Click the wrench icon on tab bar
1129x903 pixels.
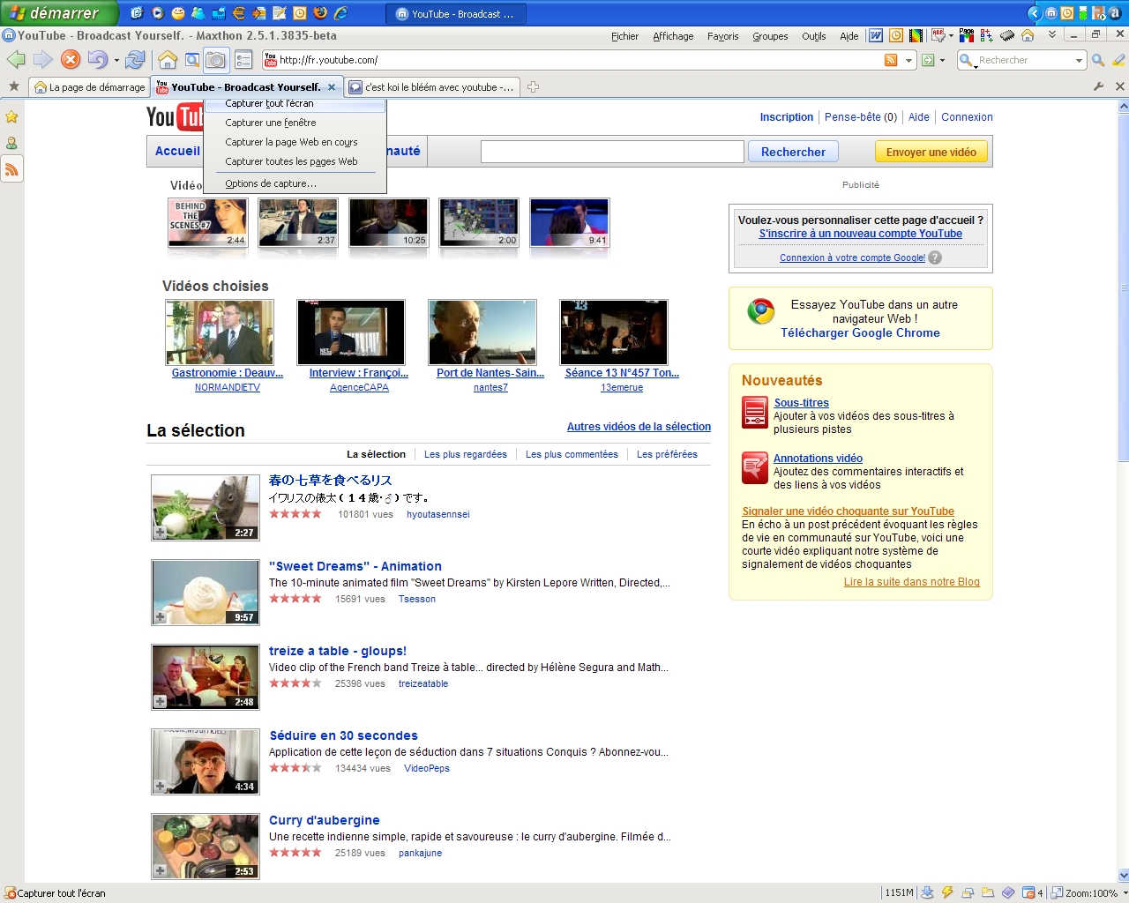click(1098, 86)
